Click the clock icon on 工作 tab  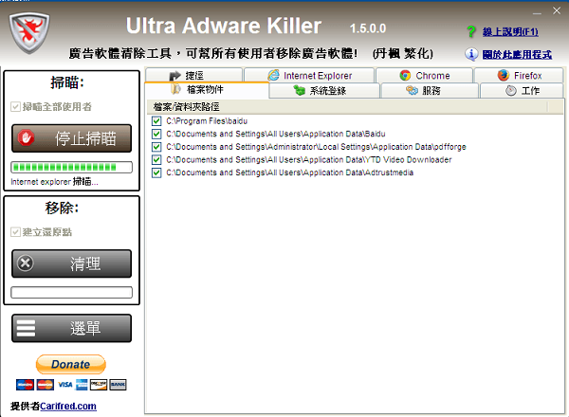(x=511, y=90)
